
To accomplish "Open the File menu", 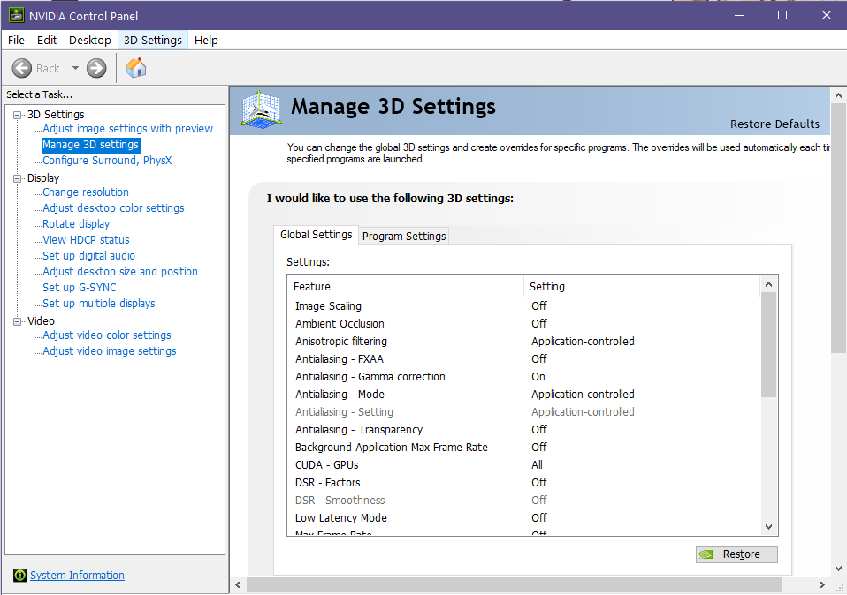I will click(16, 40).
